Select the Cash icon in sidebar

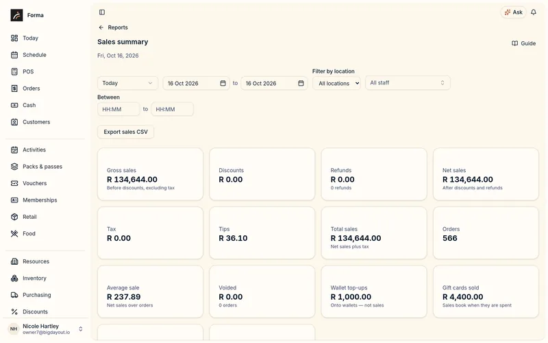pyautogui.click(x=14, y=106)
